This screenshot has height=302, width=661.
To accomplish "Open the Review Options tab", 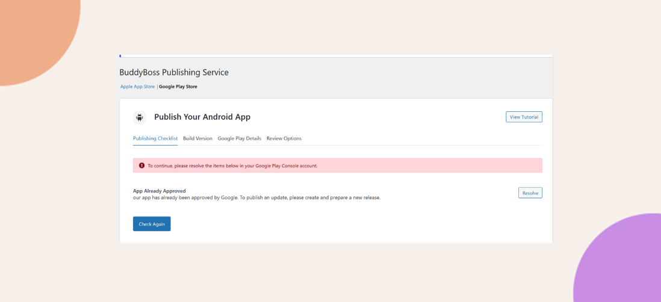I will (284, 138).
